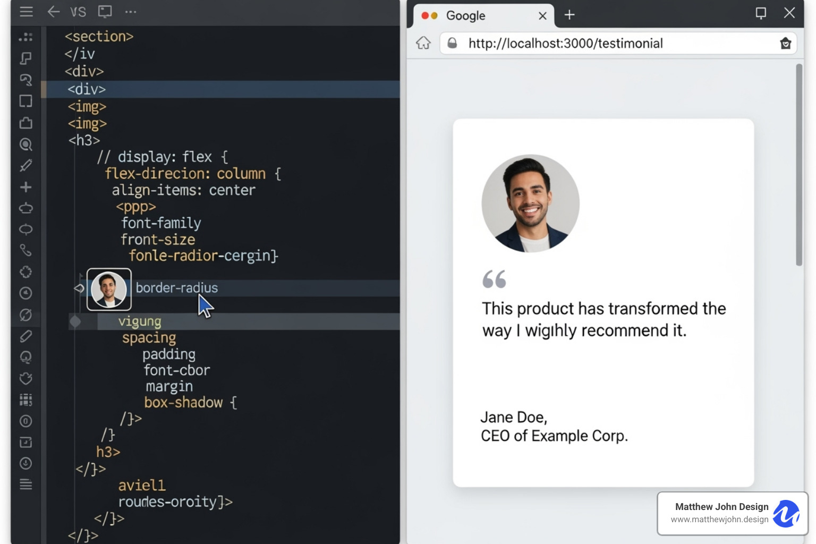Click the <h3> opening tag line

click(84, 140)
